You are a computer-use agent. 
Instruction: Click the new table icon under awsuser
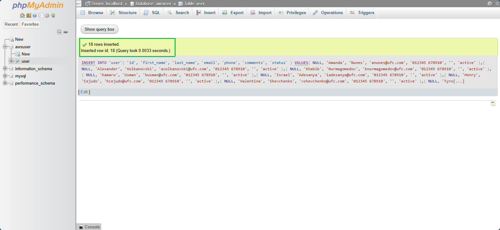18,54
